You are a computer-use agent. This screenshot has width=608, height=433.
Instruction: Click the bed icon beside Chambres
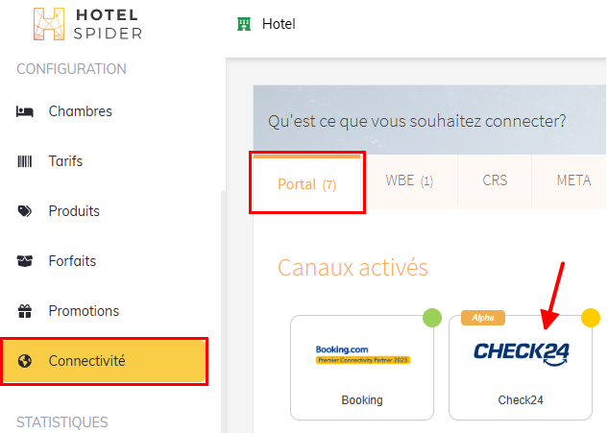pyautogui.click(x=25, y=111)
